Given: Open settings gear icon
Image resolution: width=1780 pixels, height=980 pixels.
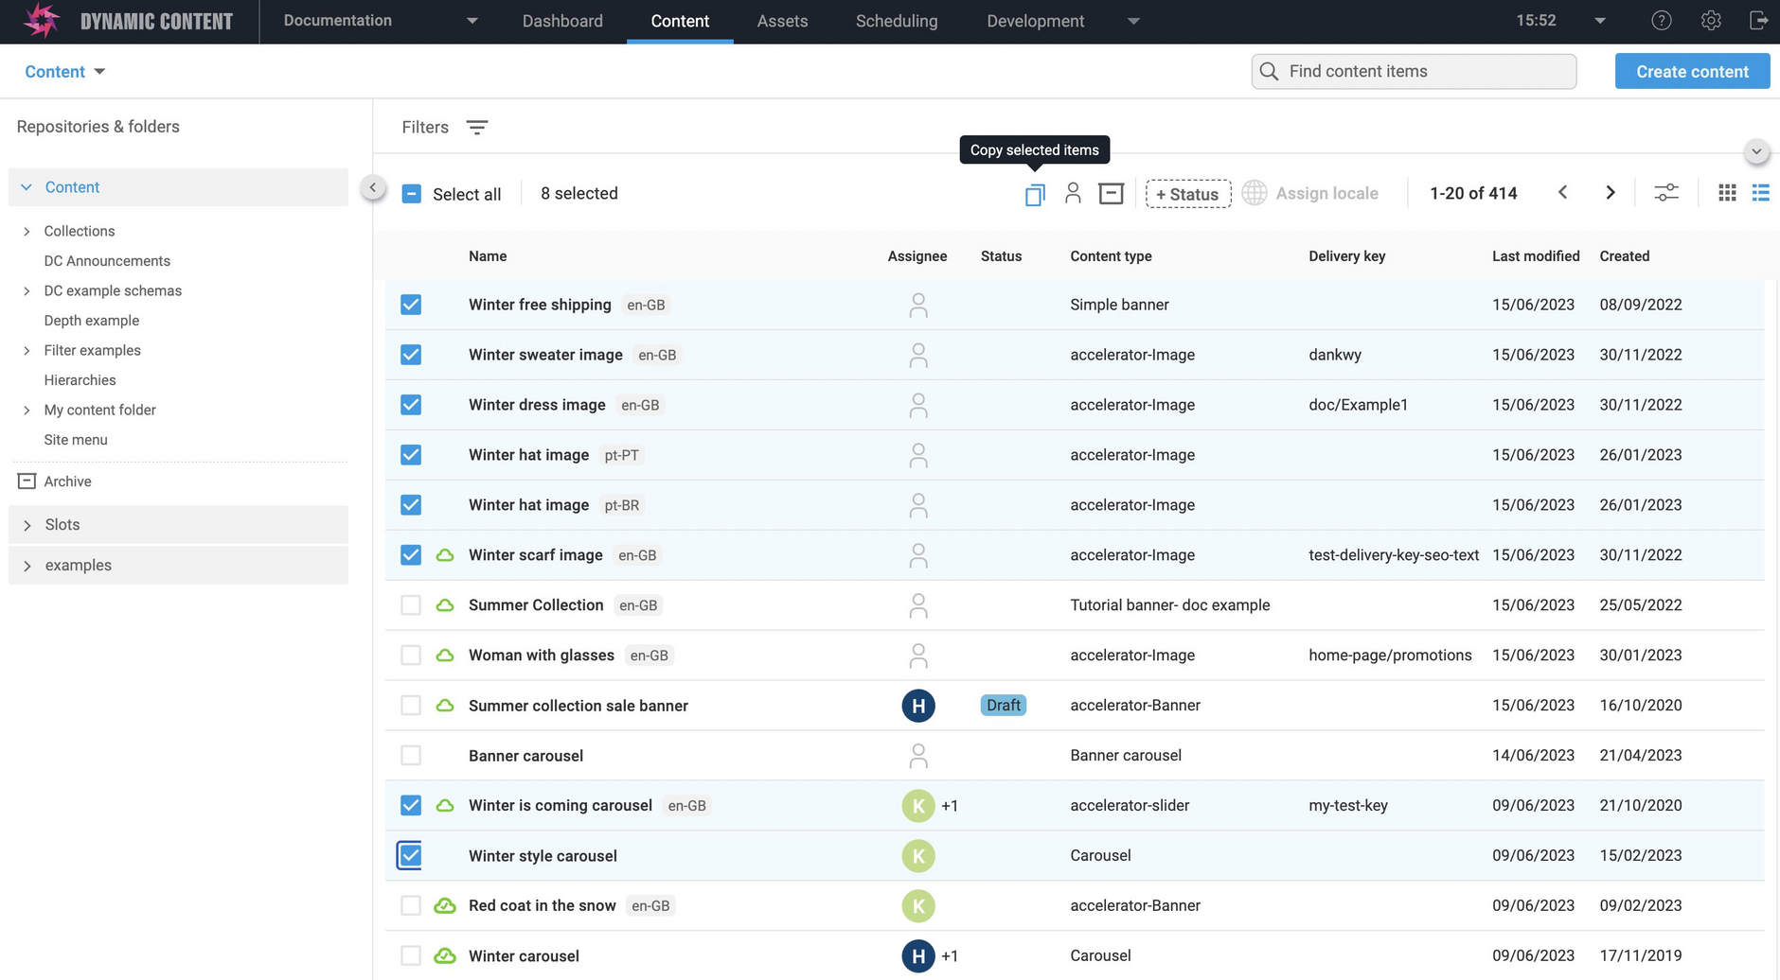Looking at the screenshot, I should click(x=1711, y=21).
